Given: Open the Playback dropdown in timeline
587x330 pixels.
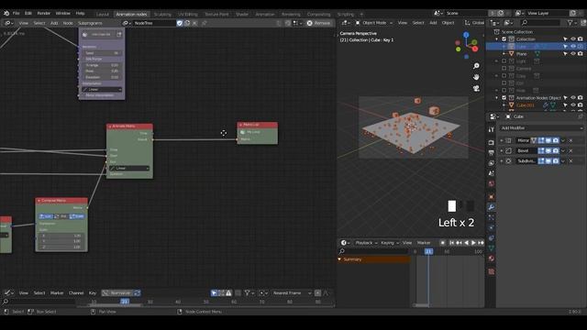Looking at the screenshot, I should (366, 243).
